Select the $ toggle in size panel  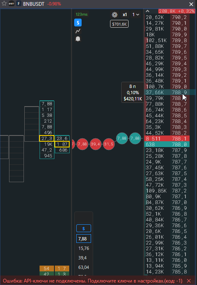pos(84,228)
